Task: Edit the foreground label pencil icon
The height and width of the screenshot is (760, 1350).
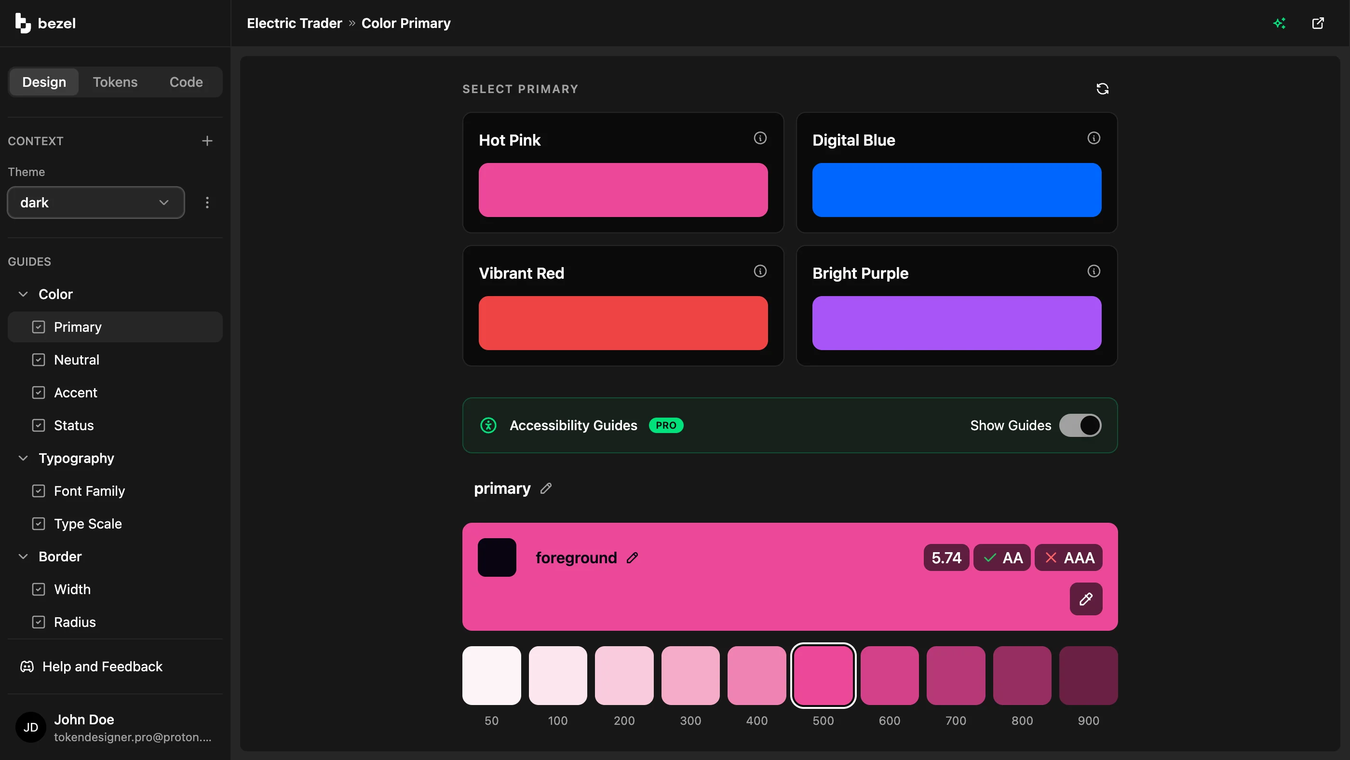Action: coord(632,557)
